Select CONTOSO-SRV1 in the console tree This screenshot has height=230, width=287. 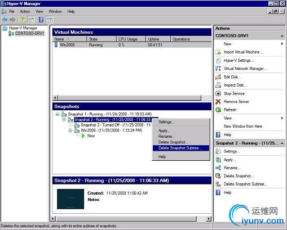pyautogui.click(x=29, y=33)
